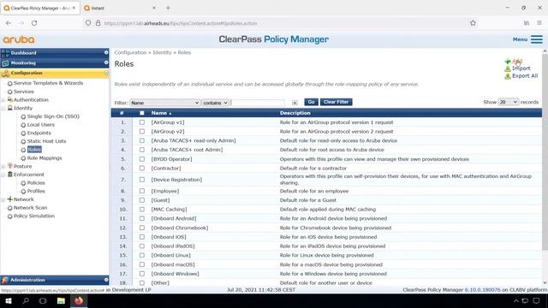Go back with the browser back arrow
Image resolution: width=548 pixels, height=308 pixels.
click(x=9, y=23)
